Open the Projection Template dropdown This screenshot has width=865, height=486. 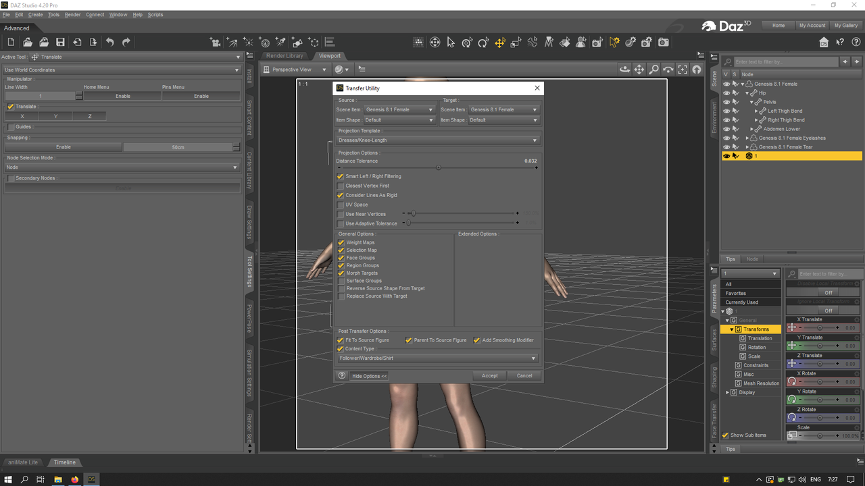[438, 140]
